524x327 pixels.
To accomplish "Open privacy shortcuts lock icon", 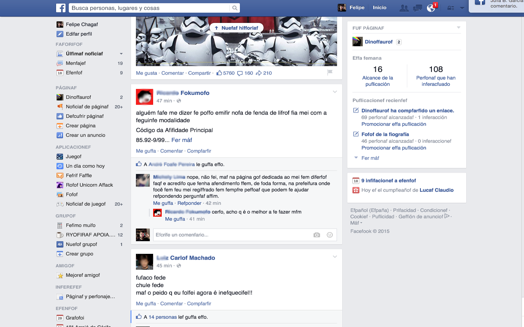I will 451,8.
